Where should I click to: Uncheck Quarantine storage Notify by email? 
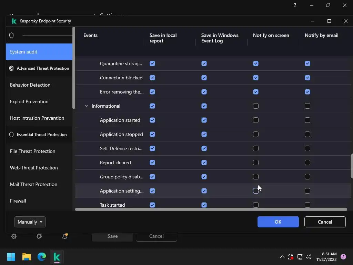click(307, 63)
